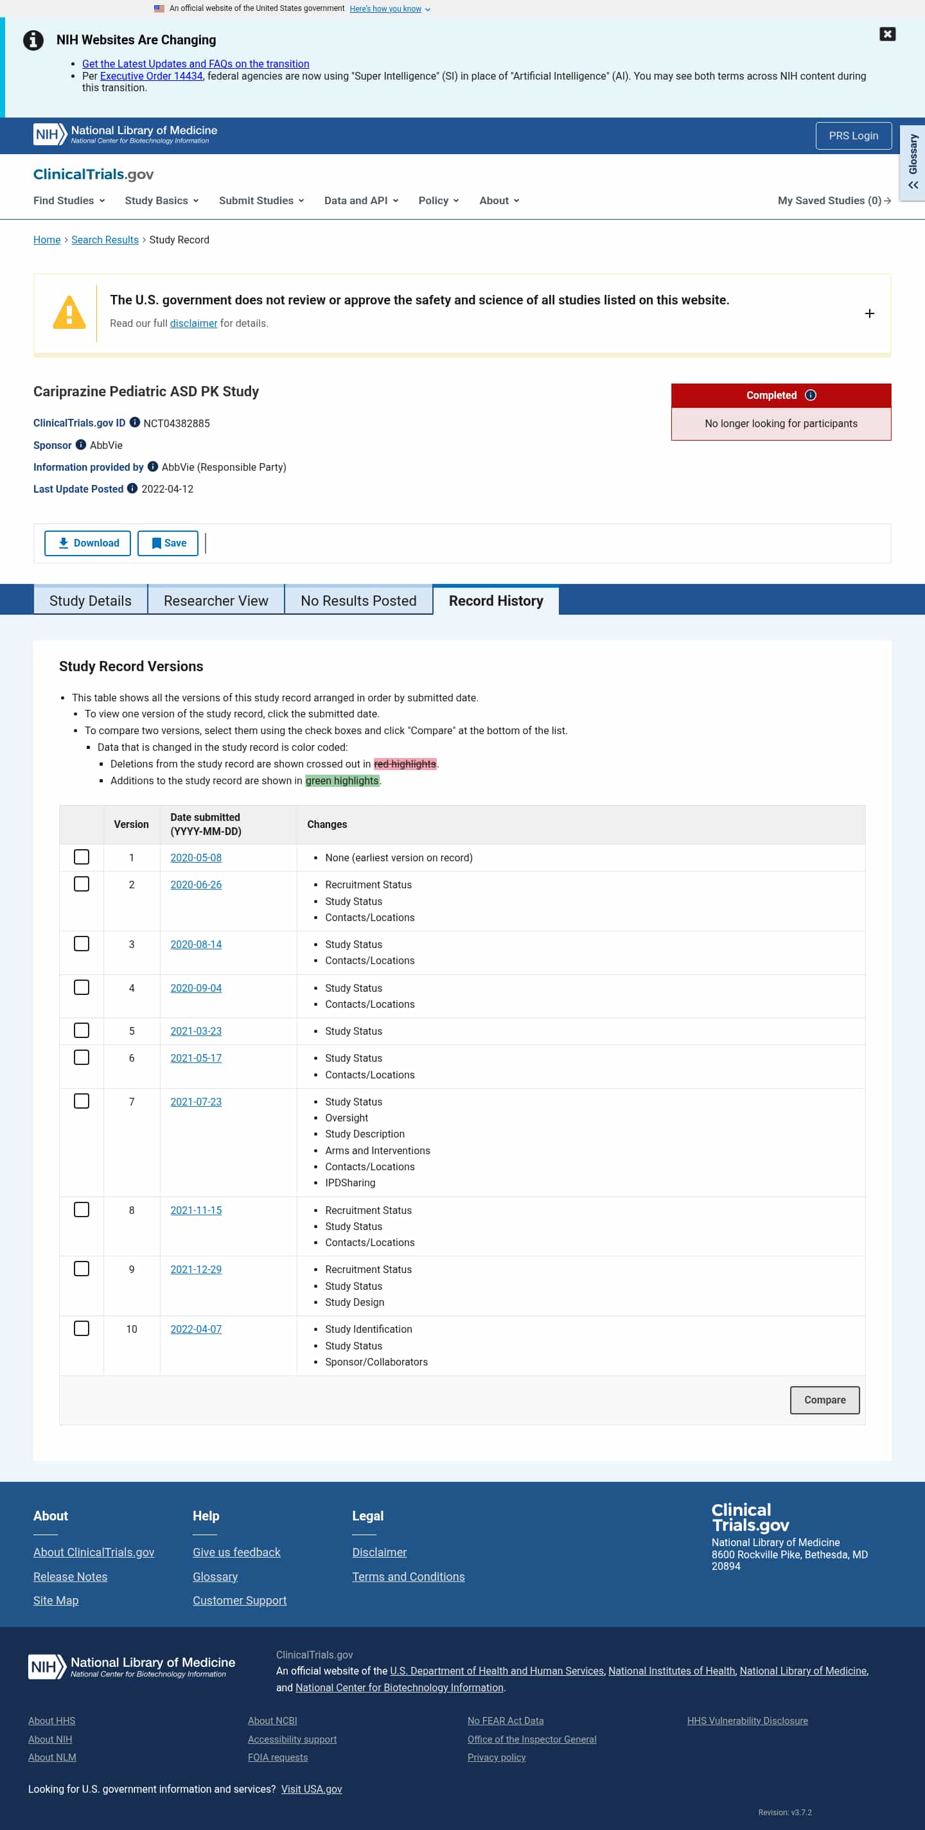The height and width of the screenshot is (1830, 925).
Task: Open the Researcher View tab
Action: [216, 601]
